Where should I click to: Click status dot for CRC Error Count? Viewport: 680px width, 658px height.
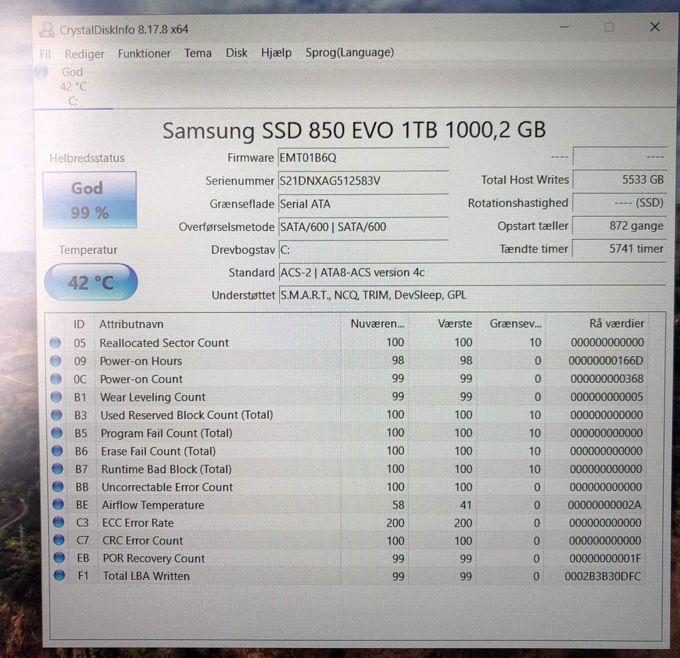(59, 540)
